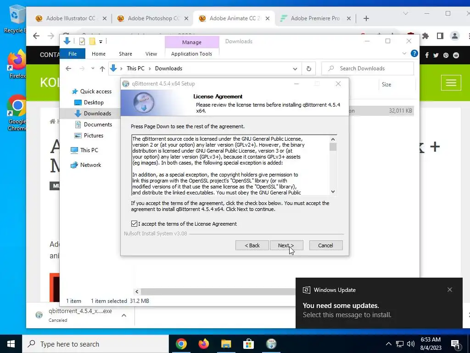Switch to Adobe Premiere Pro browser tab

[x=315, y=18]
